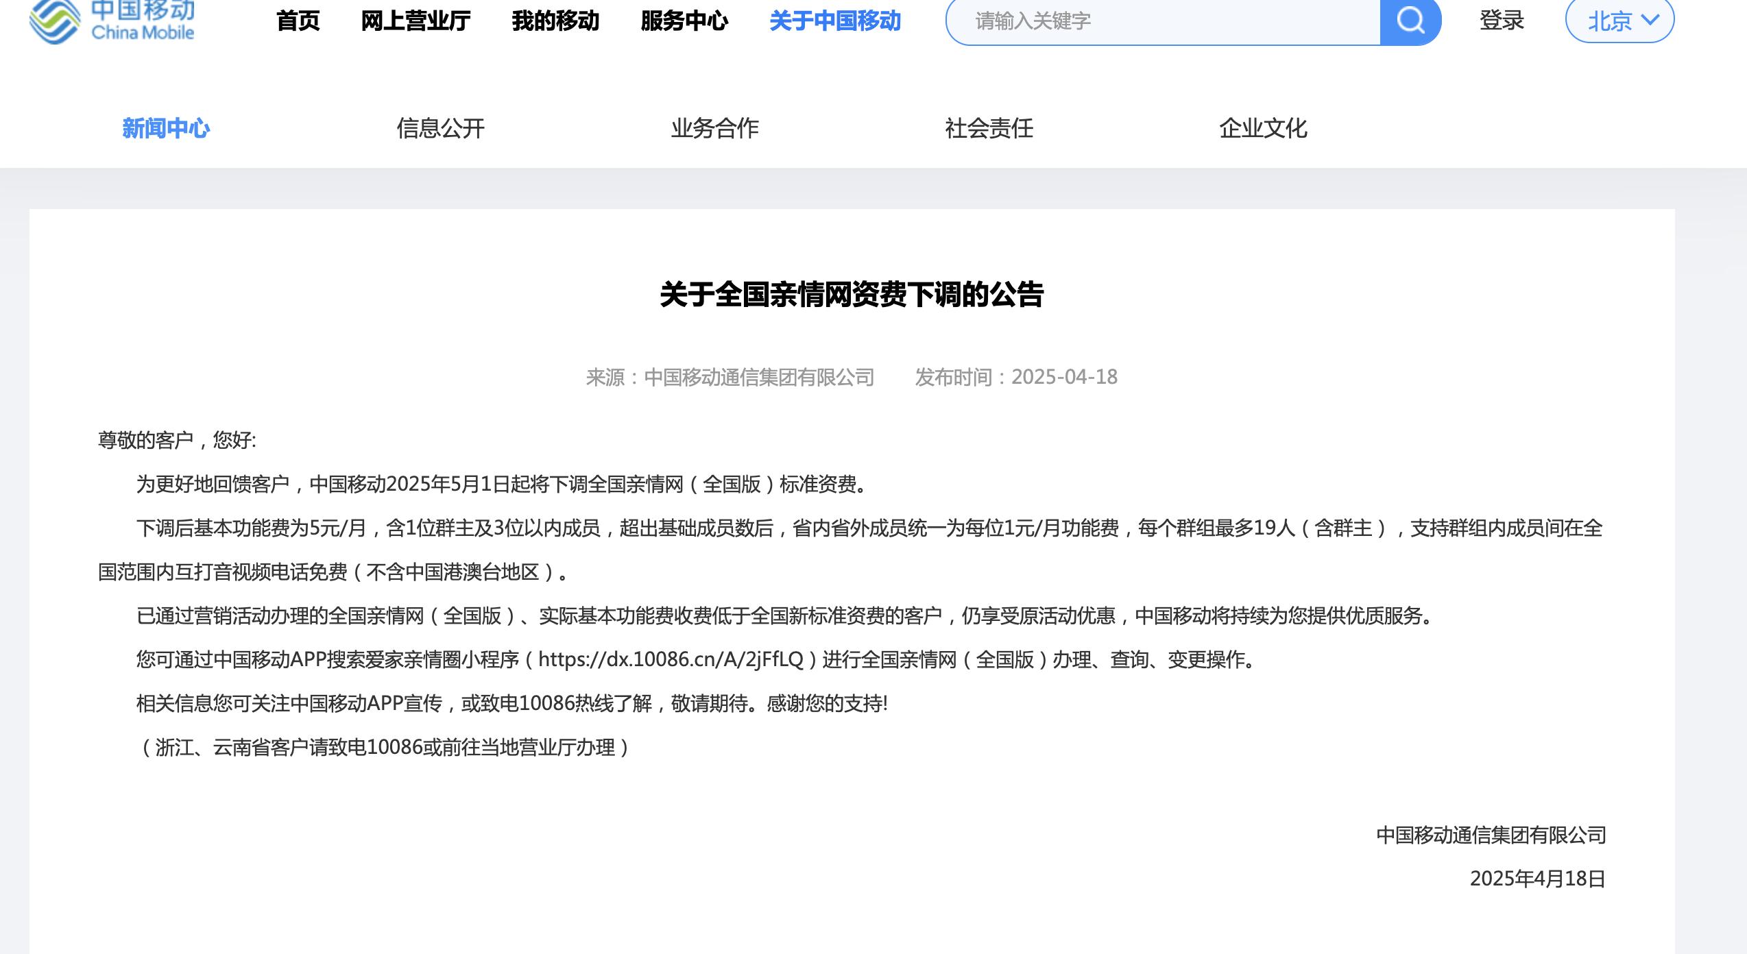
Task: Click the line starting 国范围内互打音视频电话免费
Action: 334,572
